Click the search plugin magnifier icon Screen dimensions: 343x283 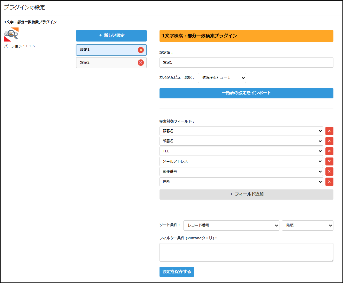[11, 34]
